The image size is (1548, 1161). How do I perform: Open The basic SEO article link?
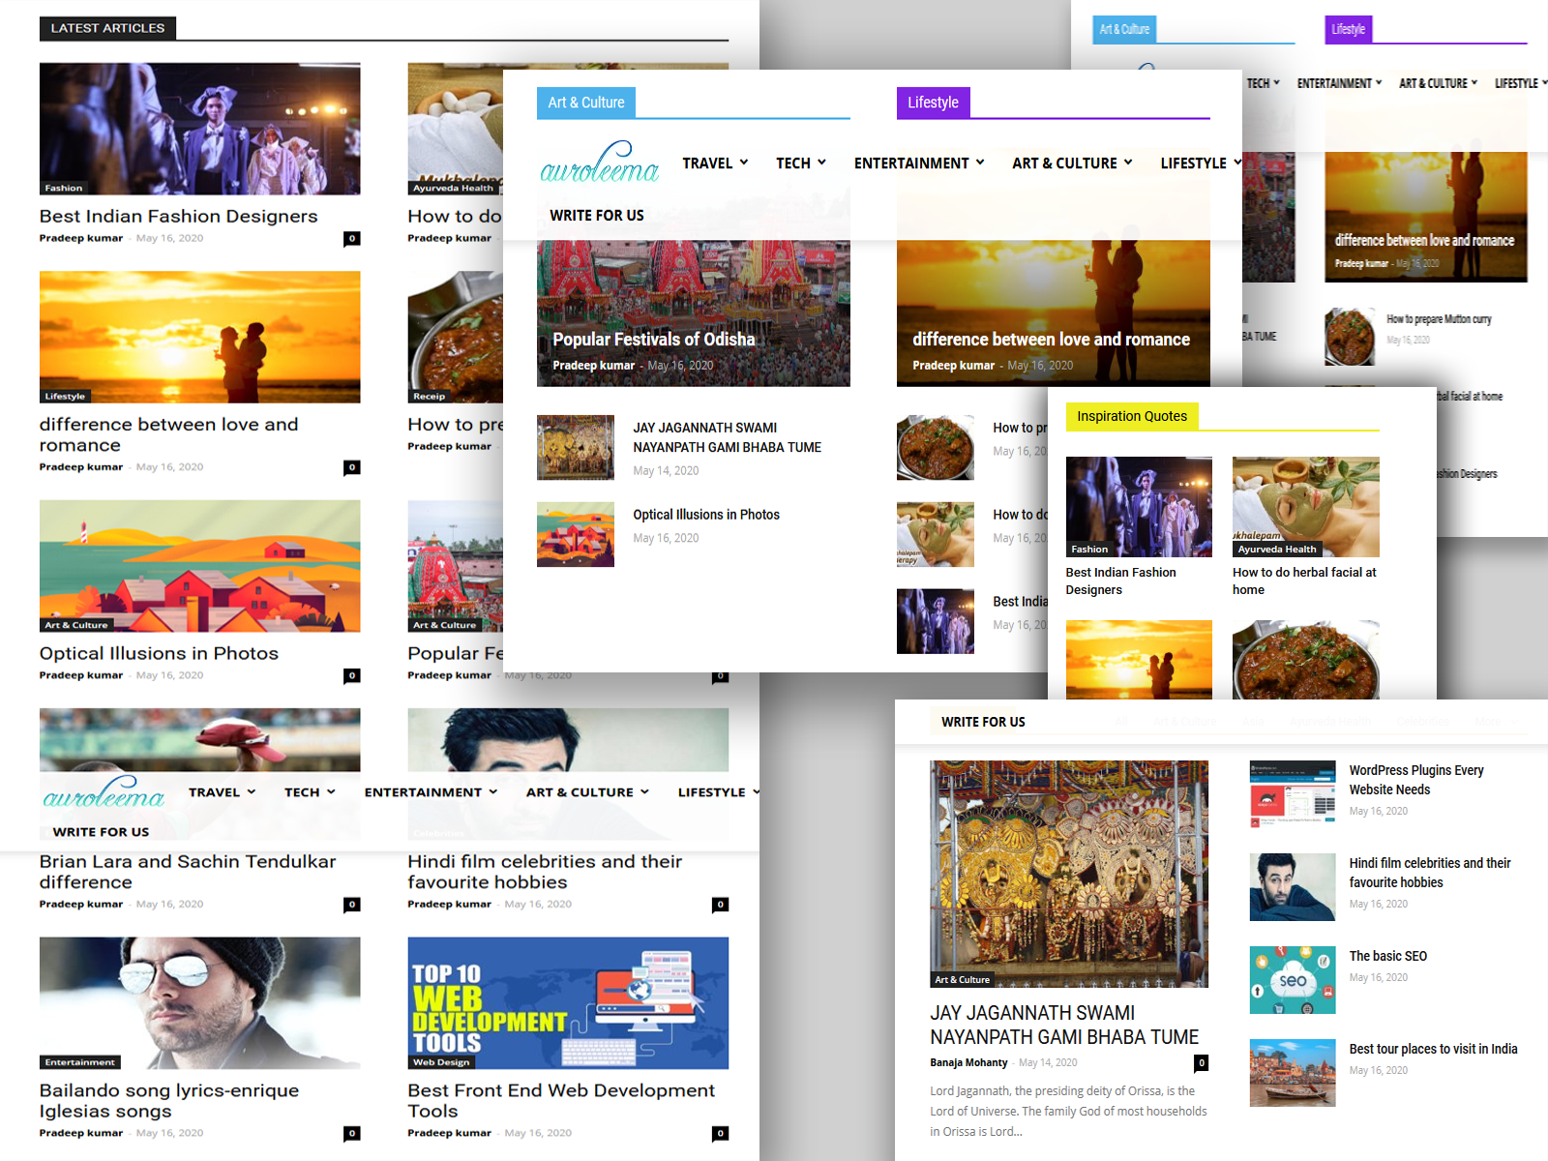(x=1387, y=956)
